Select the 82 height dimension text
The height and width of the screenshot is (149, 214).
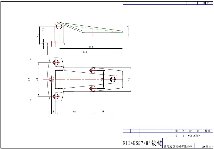[x=30, y=79]
